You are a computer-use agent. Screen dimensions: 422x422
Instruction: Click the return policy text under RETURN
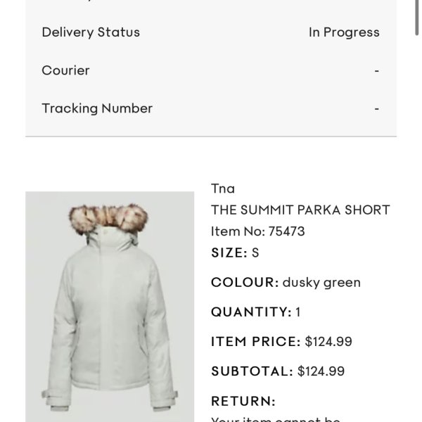[x=276, y=419]
